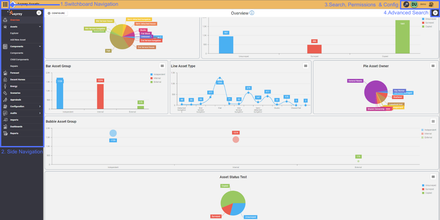Screen dimensions: 440x220
Task: Collapse the Components section chevron
Action: coord(40,47)
